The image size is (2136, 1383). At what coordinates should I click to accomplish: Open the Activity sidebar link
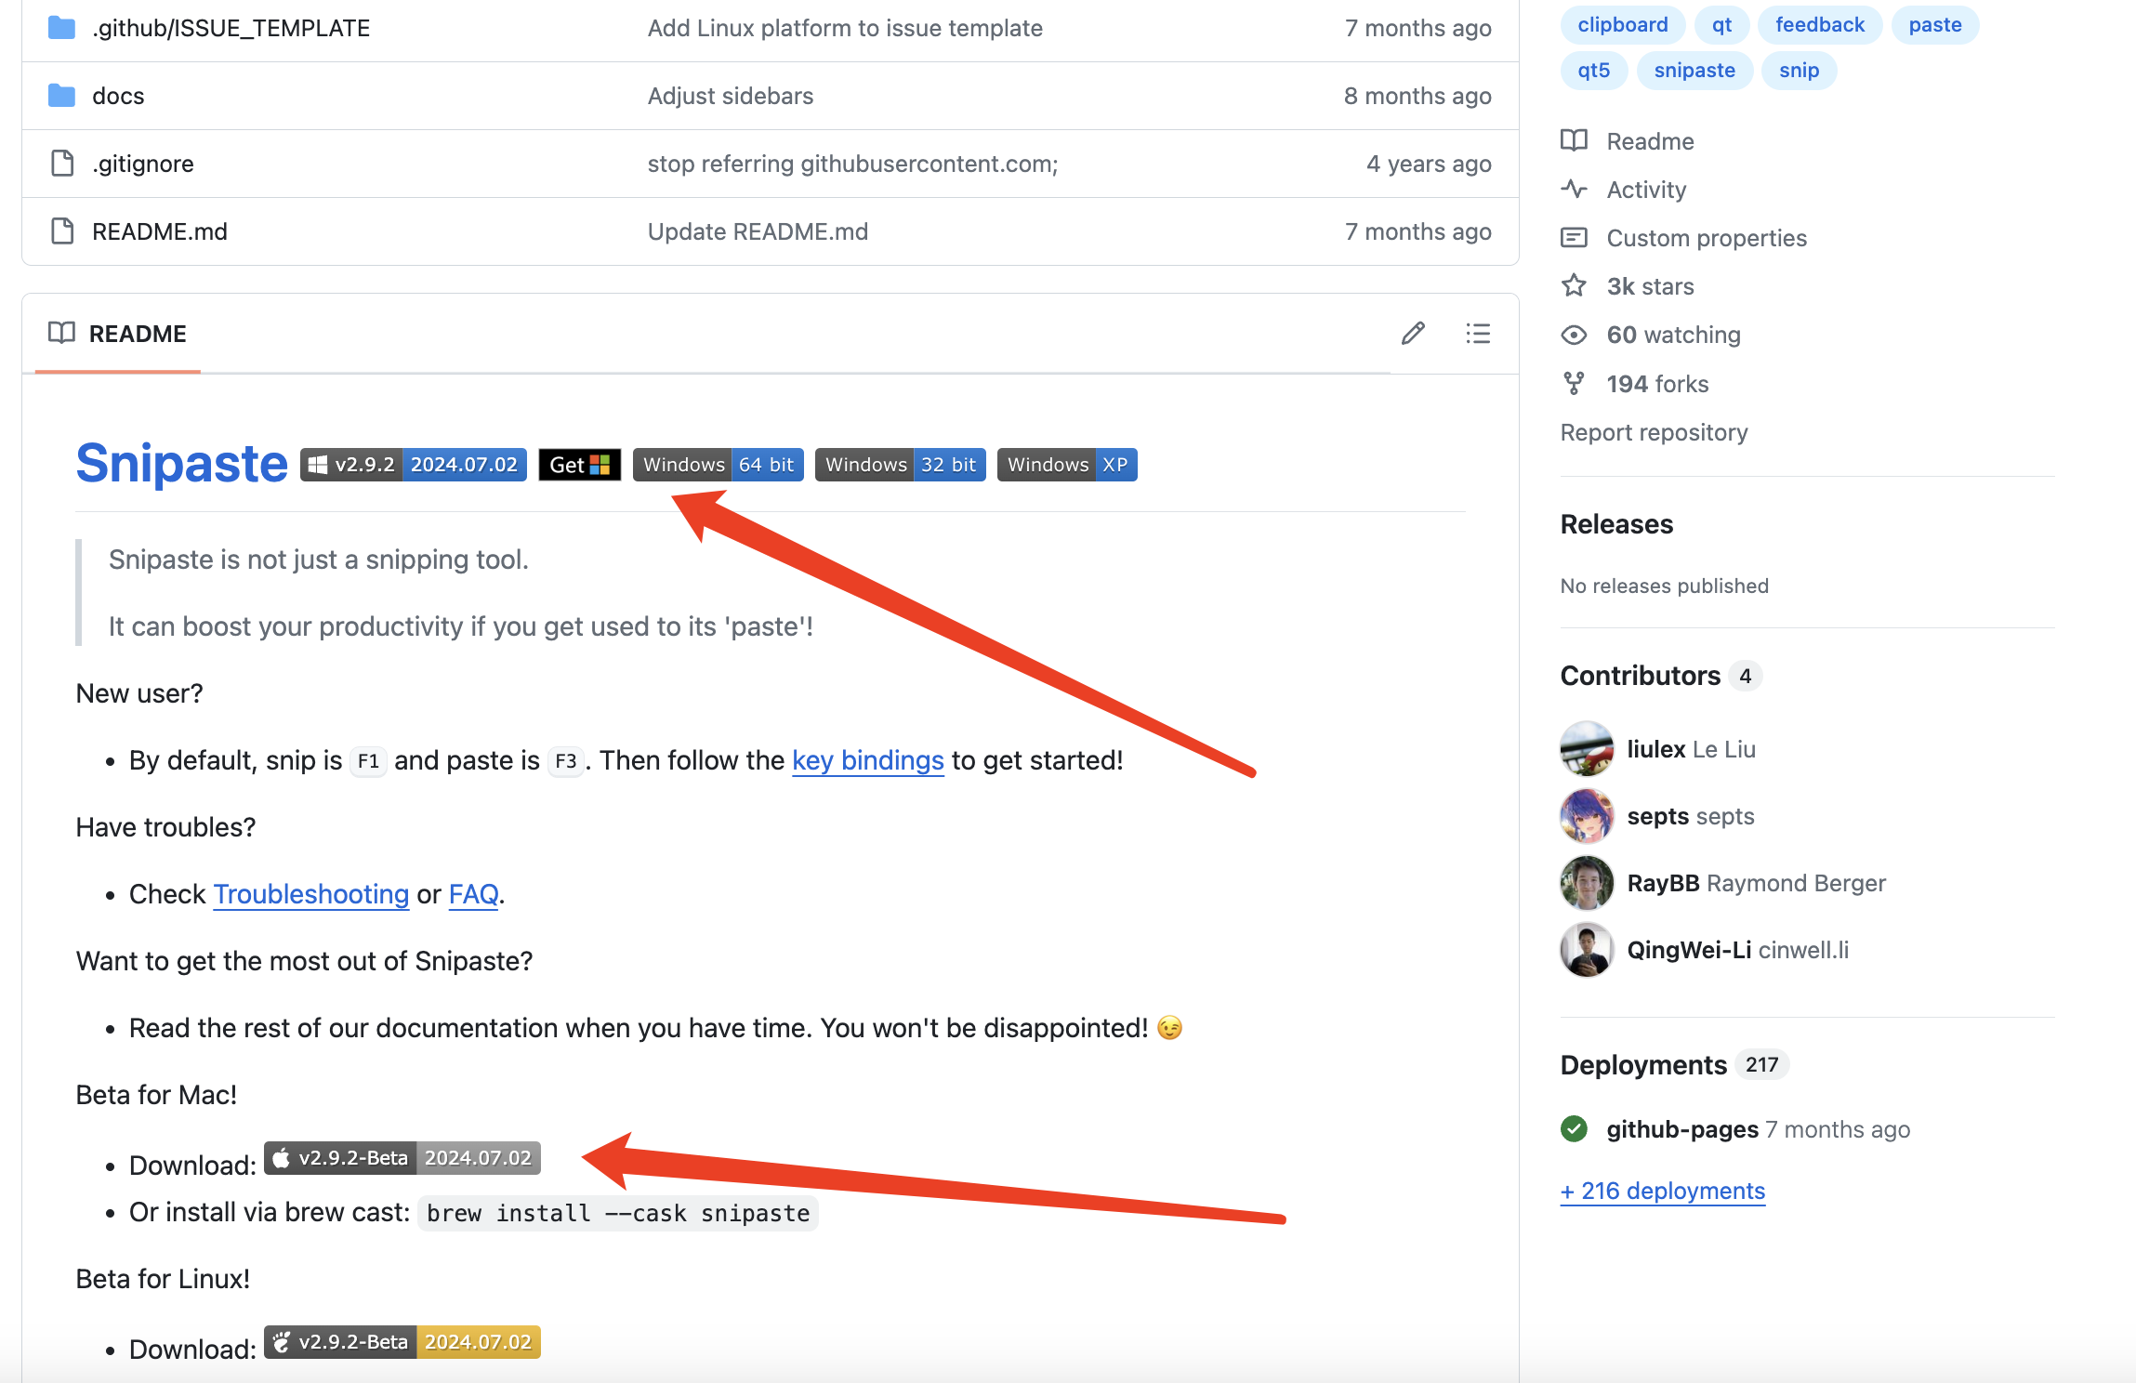(x=1645, y=190)
